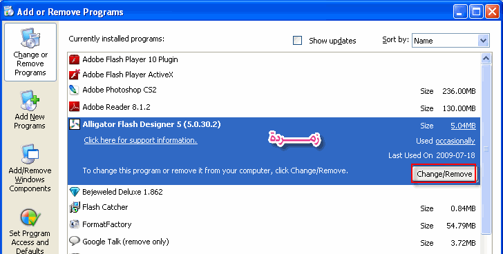The width and height of the screenshot is (503, 254).
Task: Click the occasionally usage link
Action: tap(455, 141)
